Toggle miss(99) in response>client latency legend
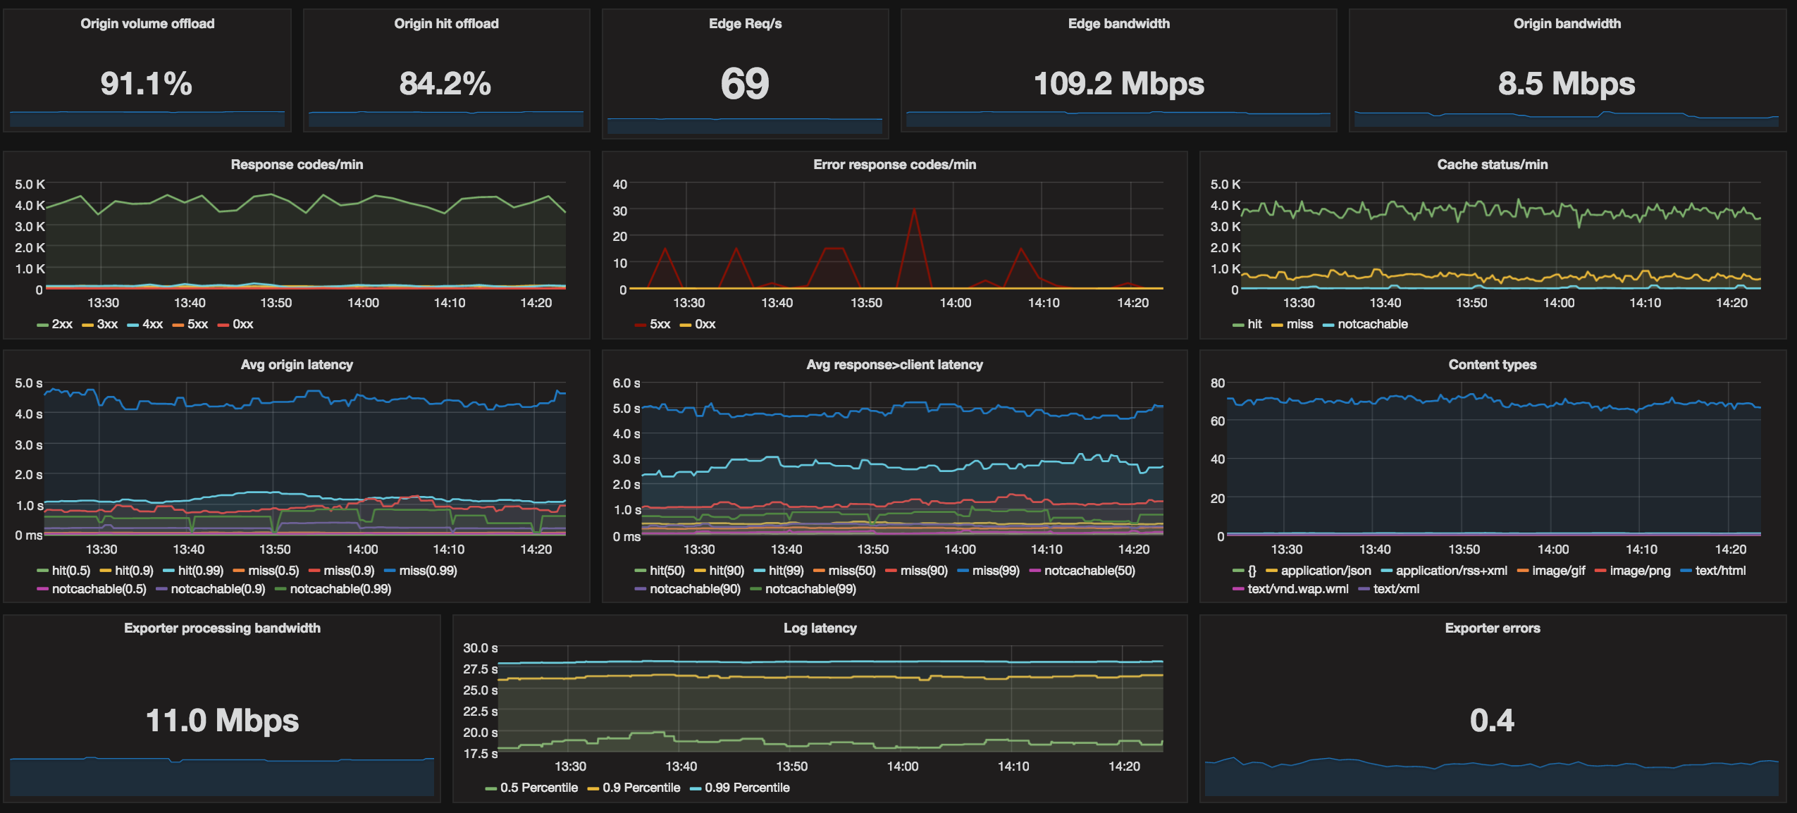This screenshot has height=813, width=1797. tap(996, 571)
